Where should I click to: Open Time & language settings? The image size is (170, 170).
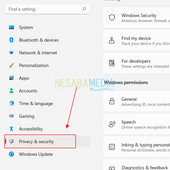pyautogui.click(x=36, y=104)
